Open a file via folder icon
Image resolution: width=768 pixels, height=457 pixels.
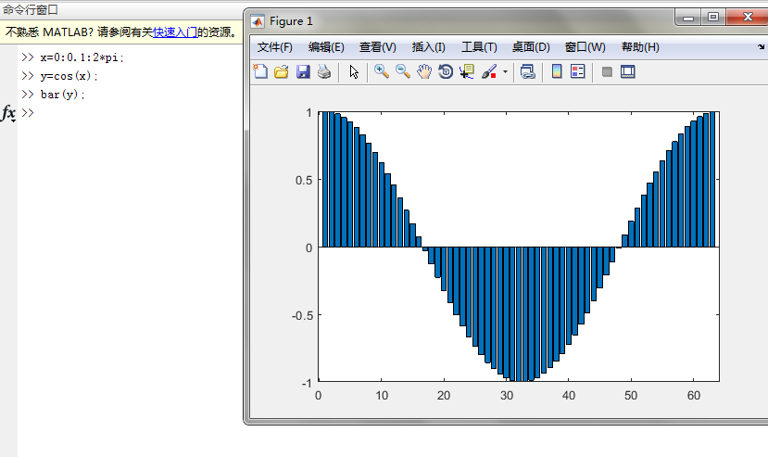click(x=282, y=72)
